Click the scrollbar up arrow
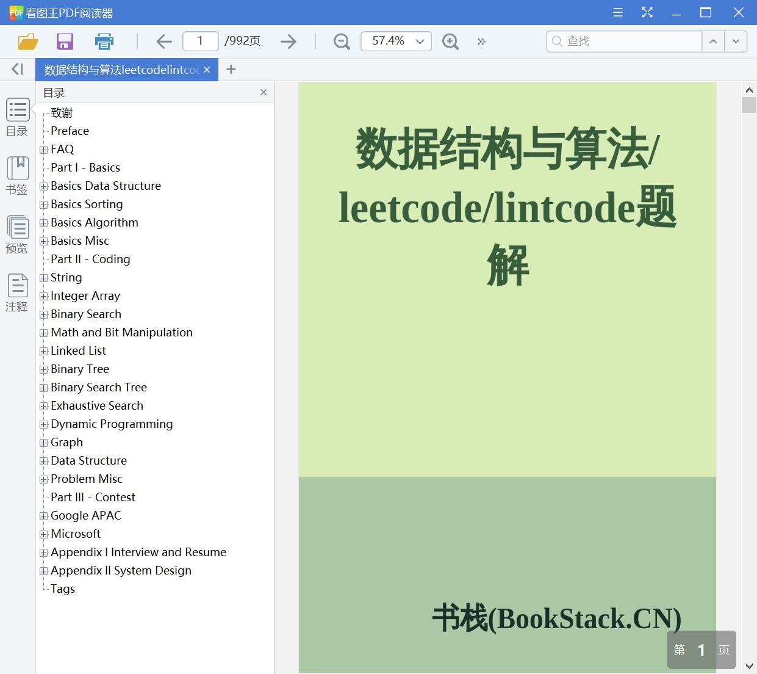This screenshot has height=674, width=757. pos(749,90)
